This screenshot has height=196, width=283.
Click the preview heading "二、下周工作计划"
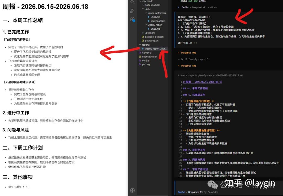(x=23, y=148)
